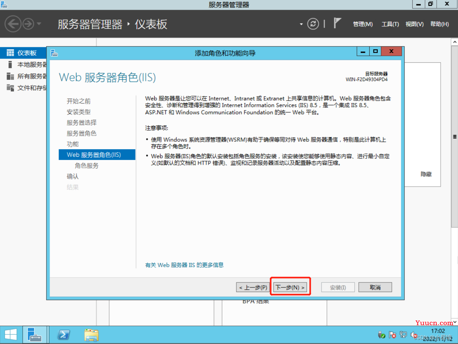The height and width of the screenshot is (344, 458).
Task: Open the navigation history dropdown arrow
Action: pyautogui.click(x=39, y=24)
